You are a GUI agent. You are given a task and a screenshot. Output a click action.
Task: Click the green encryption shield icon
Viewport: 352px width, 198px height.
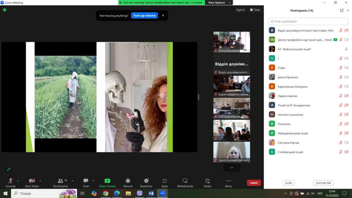[4, 10]
